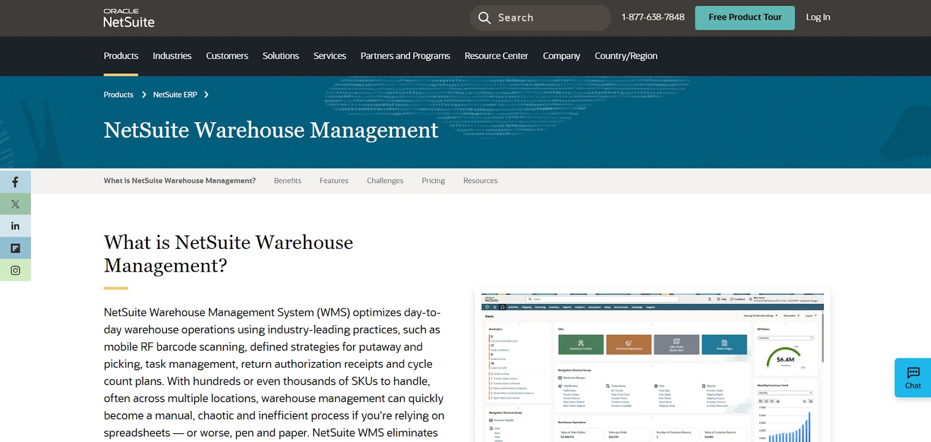
Task: Click the search magnifier icon
Action: point(484,17)
